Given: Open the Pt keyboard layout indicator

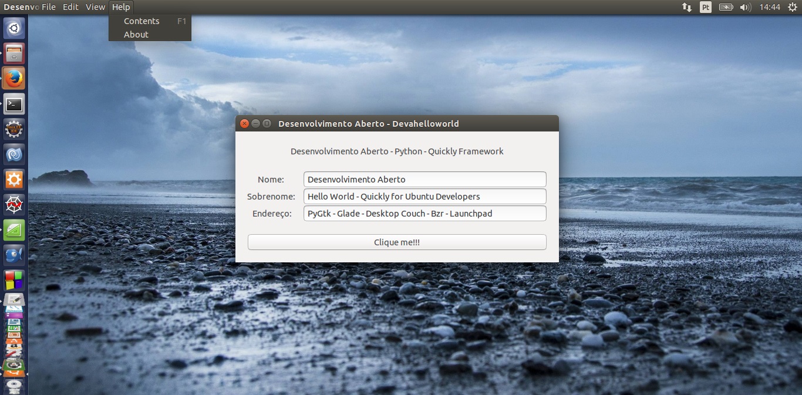Looking at the screenshot, I should click(706, 7).
